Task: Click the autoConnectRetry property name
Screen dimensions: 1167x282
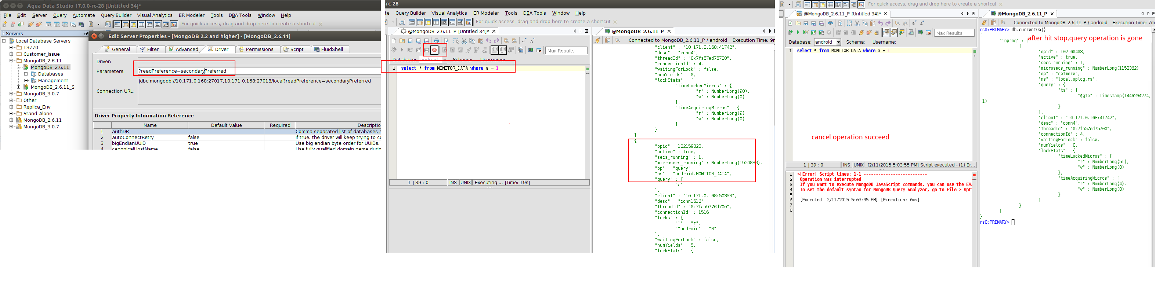Action: tap(133, 137)
